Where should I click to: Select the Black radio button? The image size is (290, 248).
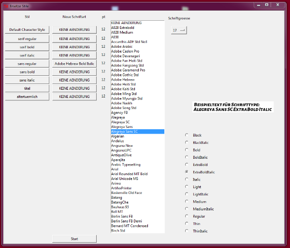187,135
